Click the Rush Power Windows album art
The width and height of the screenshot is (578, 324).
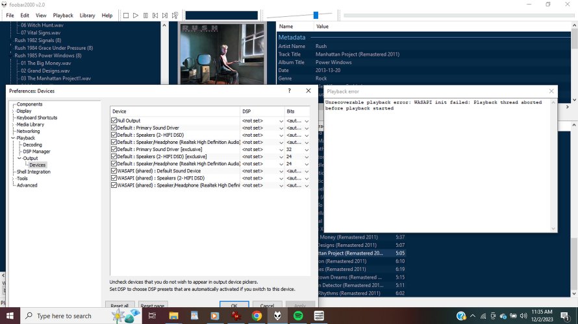[x=222, y=54]
